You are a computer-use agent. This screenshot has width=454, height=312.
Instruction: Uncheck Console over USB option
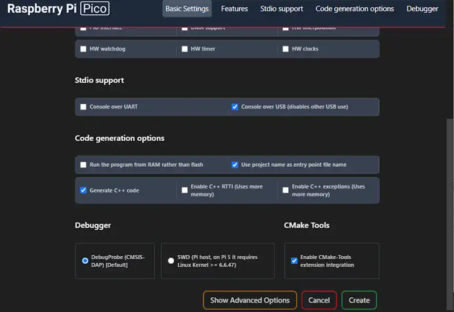(235, 107)
